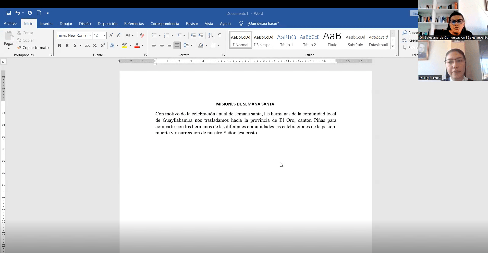Click the bulleted list icon
This screenshot has height=253, width=488.
point(154,35)
